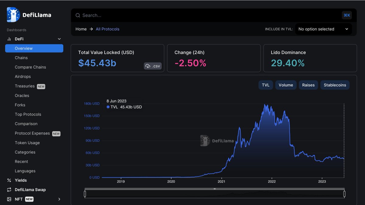Click the DefiLlama Swap arrows icon
Screen dimensions: 365x205
[x=9, y=190]
